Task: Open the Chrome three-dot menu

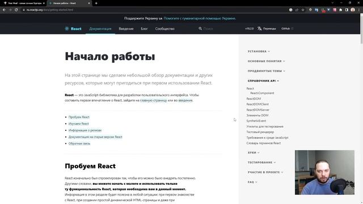Action: 359,10
